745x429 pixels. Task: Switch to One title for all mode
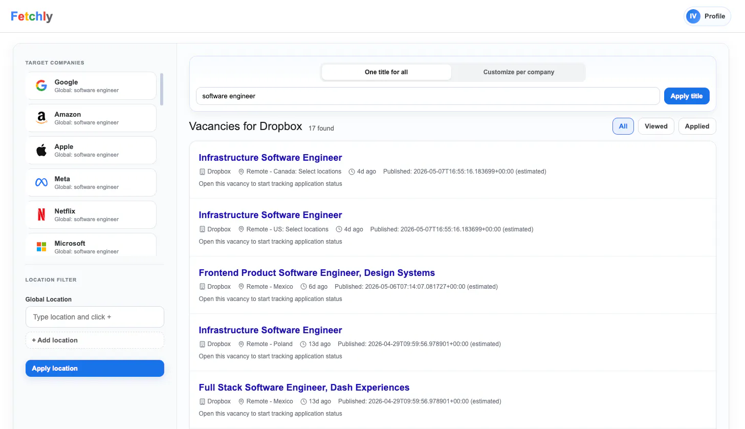[386, 72]
